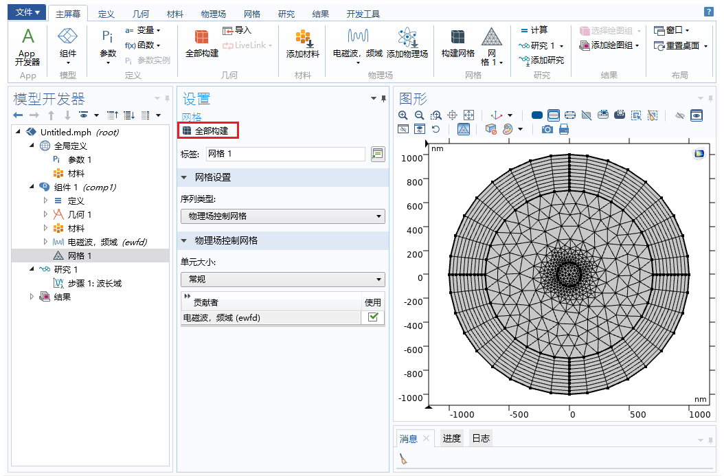Open the 序列类型 dropdown (物理场控制网格)
The image size is (724, 476).
[282, 216]
